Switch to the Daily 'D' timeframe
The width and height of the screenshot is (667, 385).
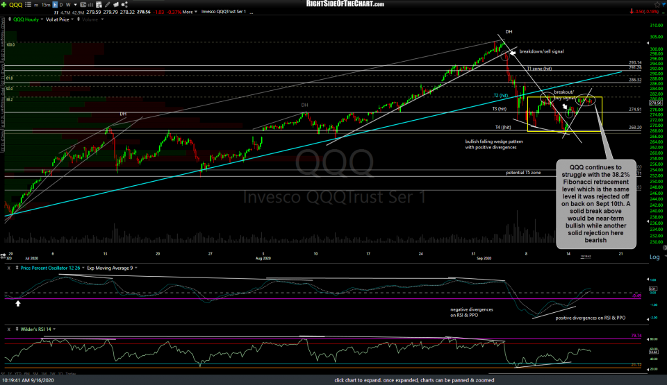[x=61, y=5]
